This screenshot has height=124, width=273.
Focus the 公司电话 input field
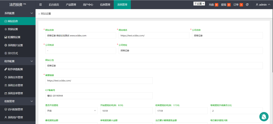pyautogui.click(x=81, y=51)
